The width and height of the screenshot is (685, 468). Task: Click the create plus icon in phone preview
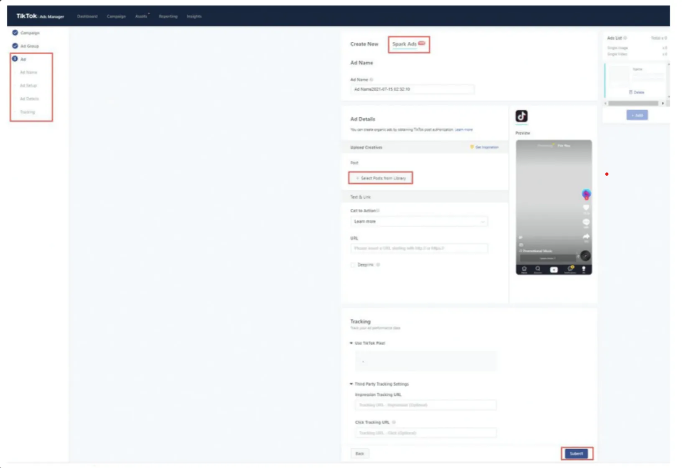pos(554,270)
